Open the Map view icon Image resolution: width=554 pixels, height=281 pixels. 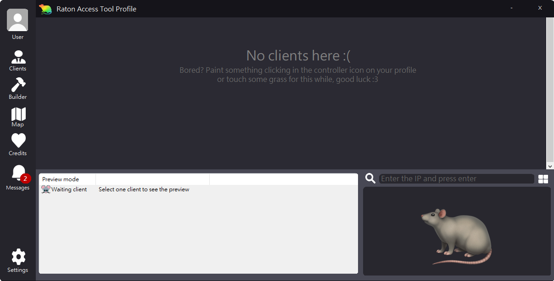pos(18,114)
